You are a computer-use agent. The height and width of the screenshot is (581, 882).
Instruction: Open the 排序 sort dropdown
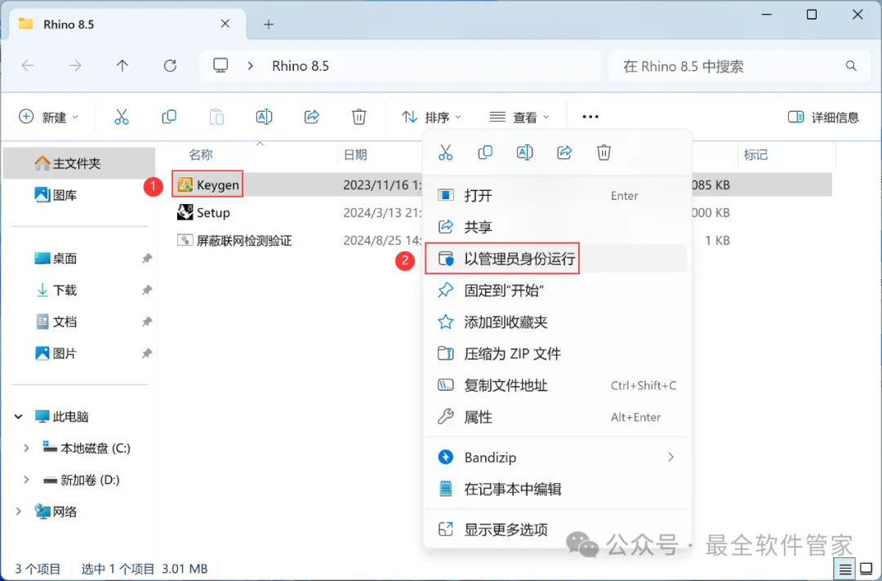pos(431,117)
